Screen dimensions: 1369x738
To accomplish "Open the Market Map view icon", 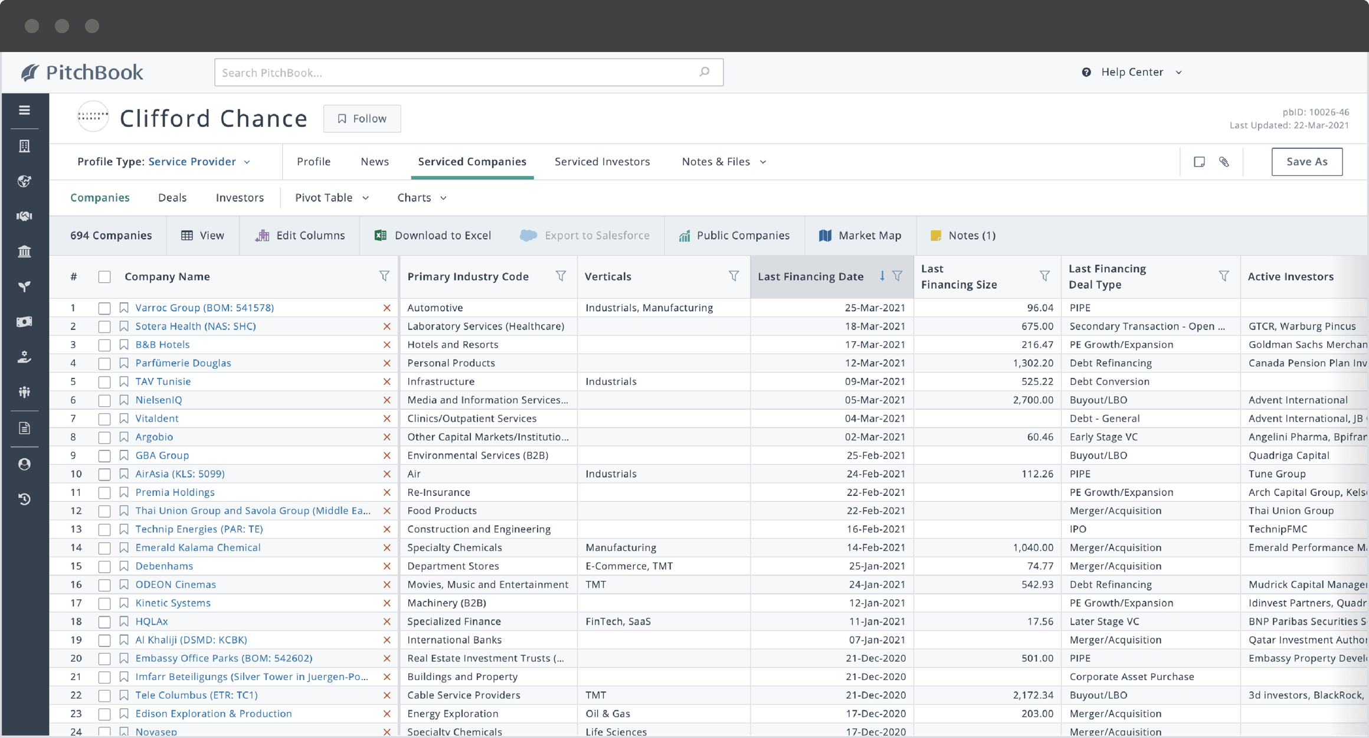I will pos(823,236).
